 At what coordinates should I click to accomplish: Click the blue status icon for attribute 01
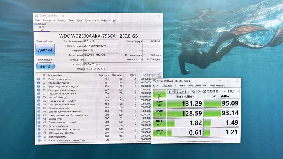coord(38,79)
